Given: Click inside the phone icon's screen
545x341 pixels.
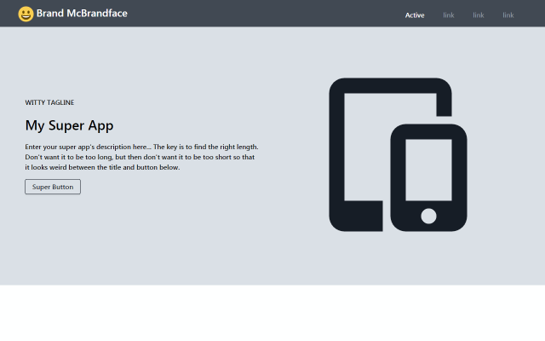Looking at the screenshot, I should (x=428, y=170).
